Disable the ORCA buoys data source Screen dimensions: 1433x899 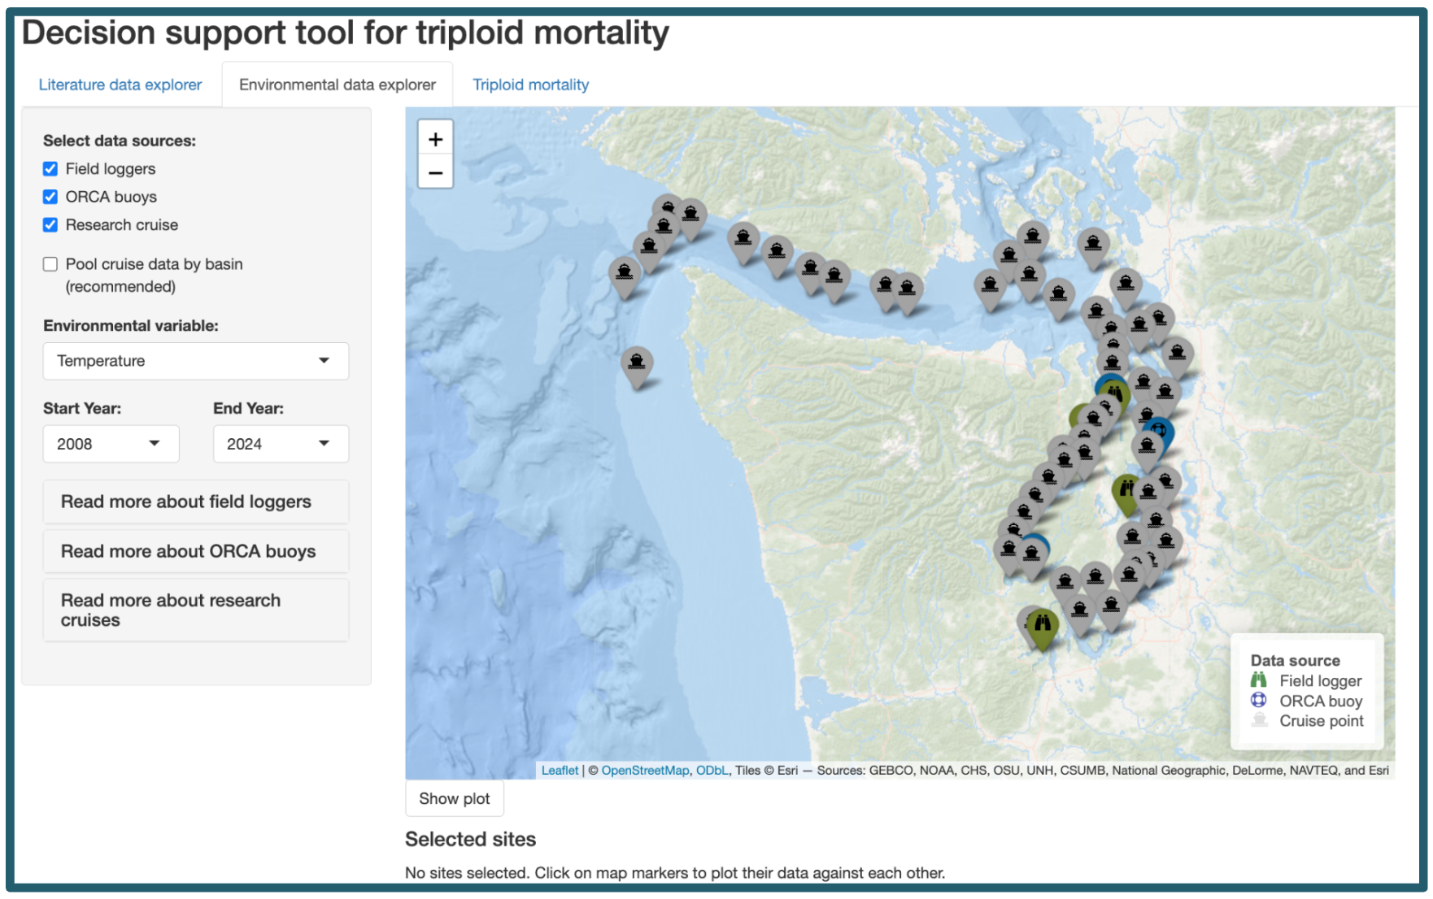coord(50,197)
